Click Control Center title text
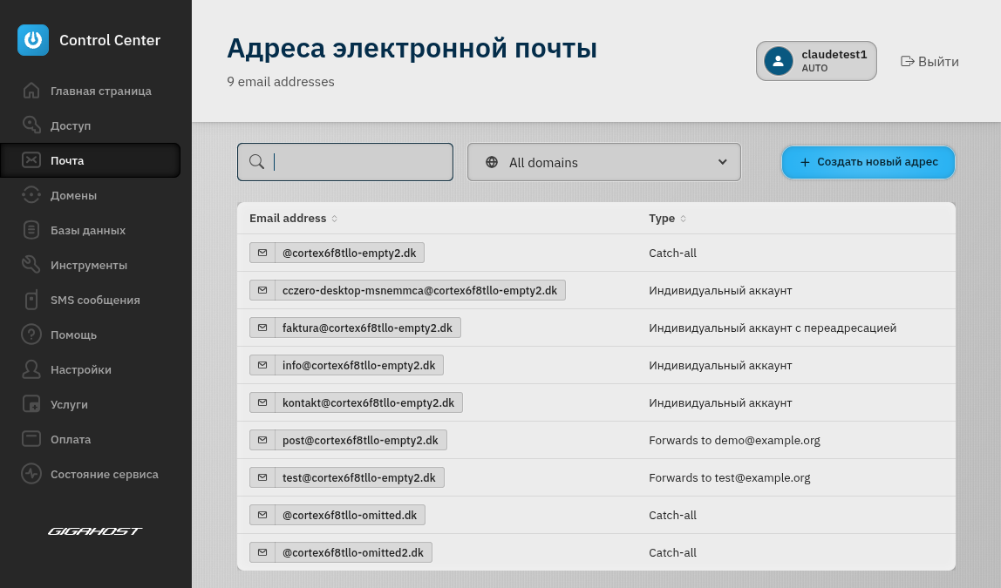Viewport: 1001px width, 588px height. 110,40
